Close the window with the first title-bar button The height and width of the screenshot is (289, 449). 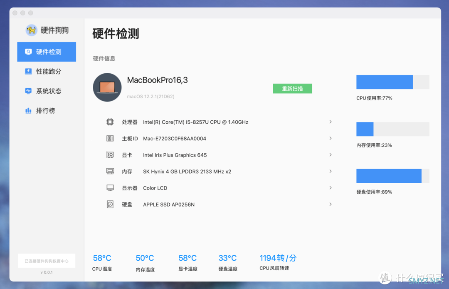tap(15, 13)
